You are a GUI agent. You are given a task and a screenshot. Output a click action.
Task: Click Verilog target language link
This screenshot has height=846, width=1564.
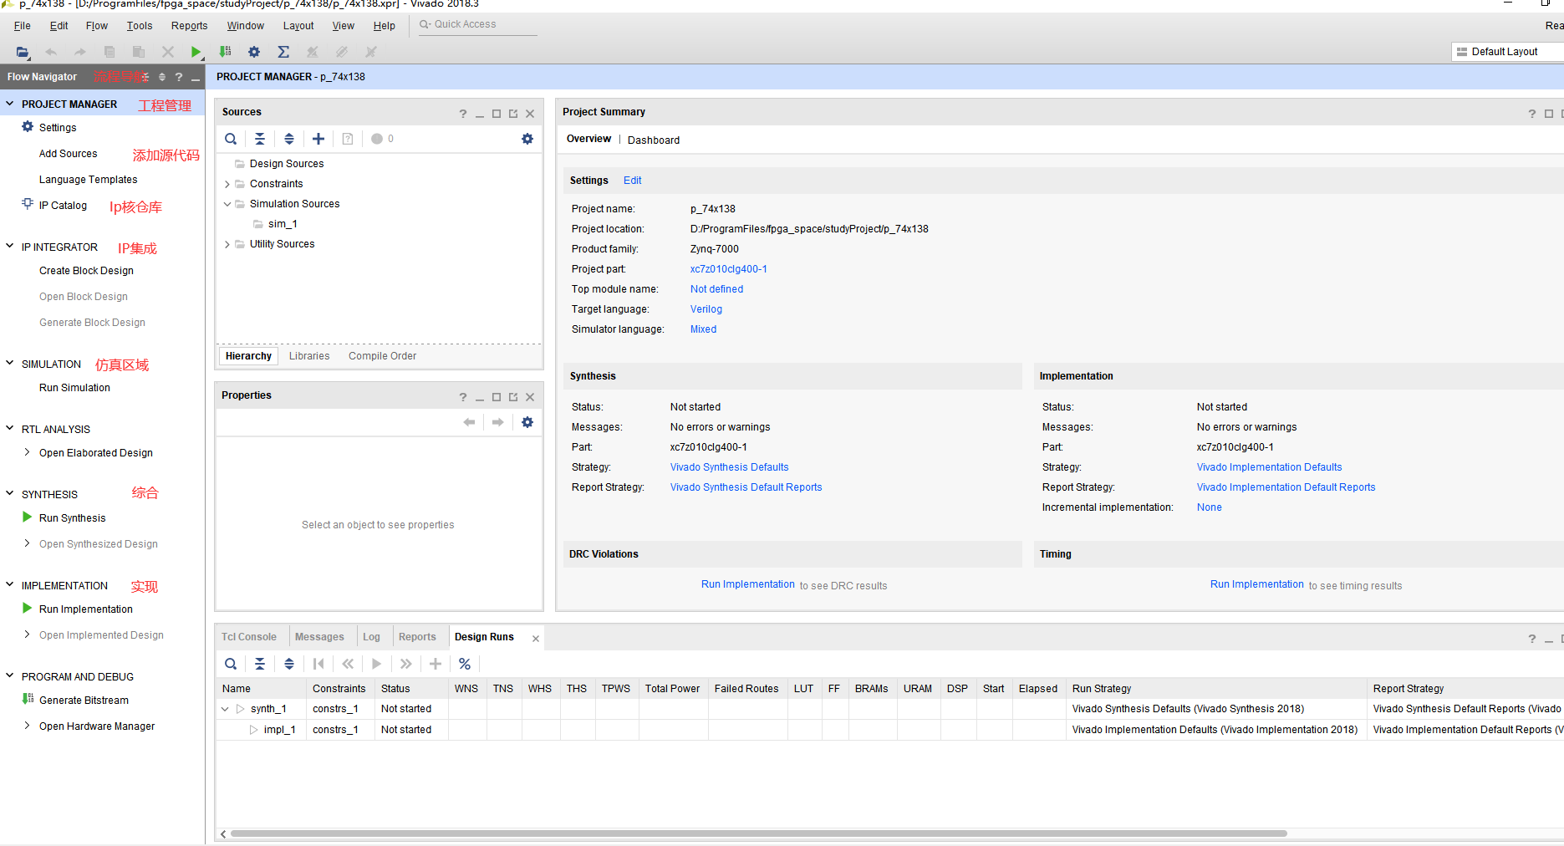pyautogui.click(x=706, y=309)
